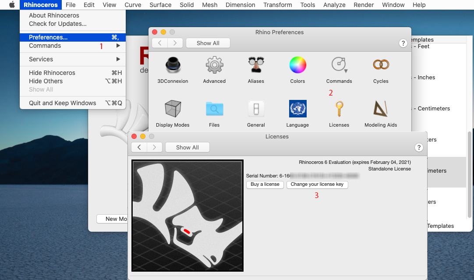Open the Window menu
The height and width of the screenshot is (280, 474).
[393, 5]
